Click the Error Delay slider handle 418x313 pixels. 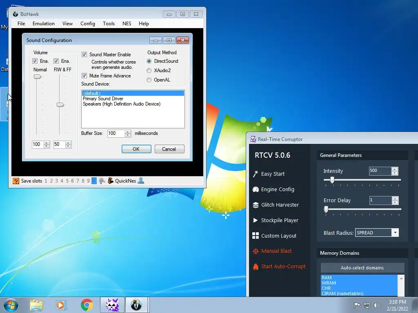(x=326, y=209)
